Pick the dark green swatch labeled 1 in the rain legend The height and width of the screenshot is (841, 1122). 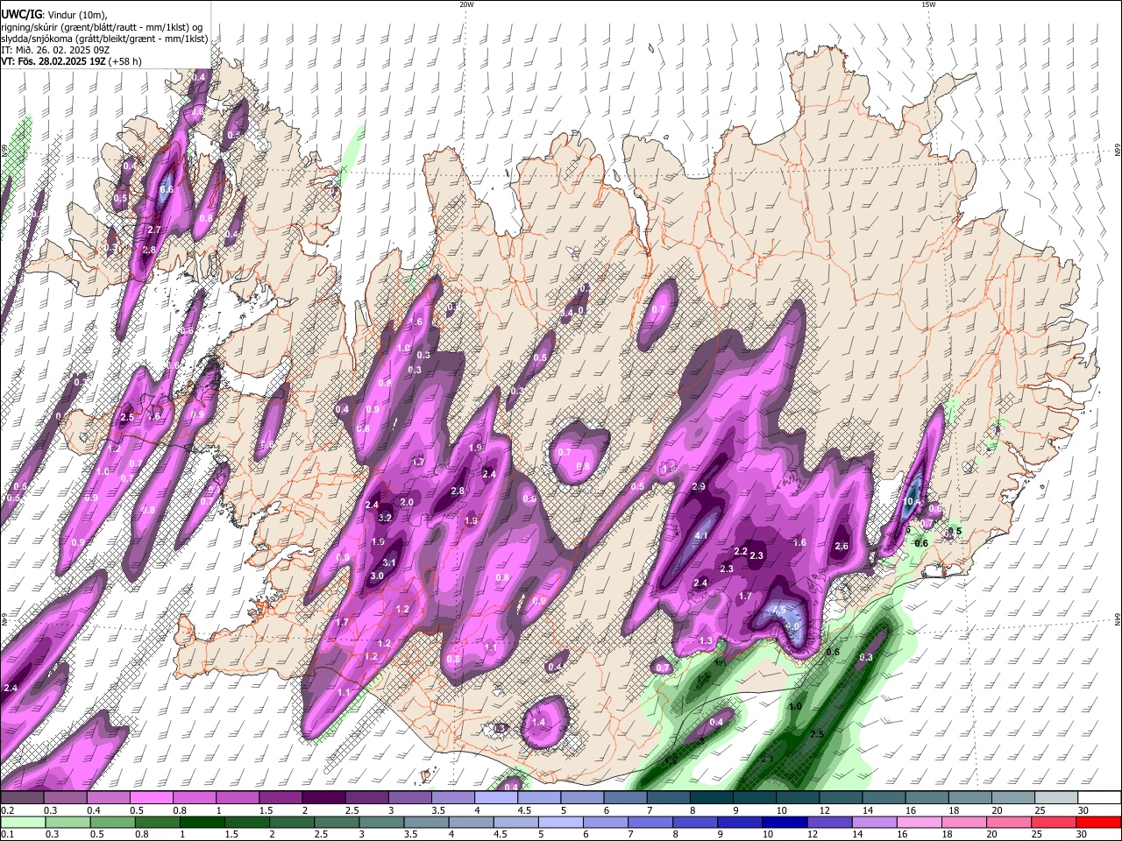pos(202,822)
